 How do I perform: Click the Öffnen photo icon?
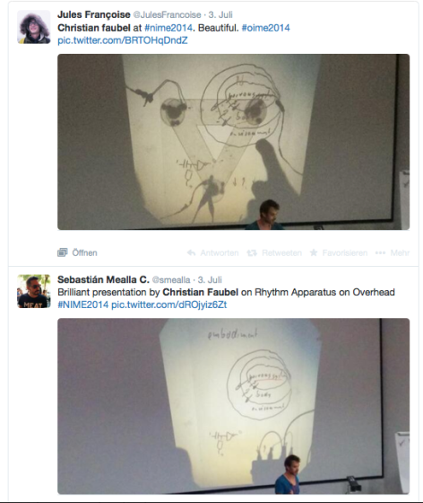(x=63, y=252)
